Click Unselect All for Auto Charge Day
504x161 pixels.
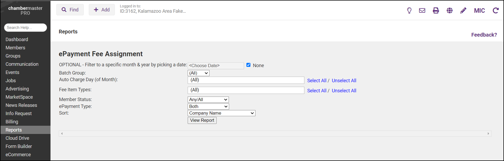pos(344,81)
